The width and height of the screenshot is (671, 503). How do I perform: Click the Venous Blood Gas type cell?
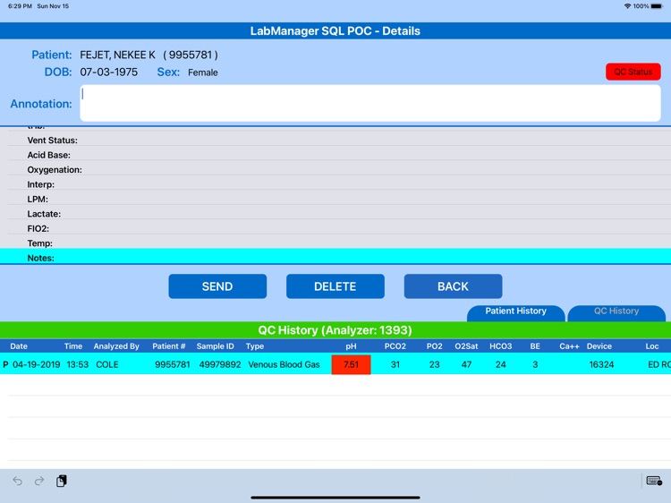pos(284,364)
